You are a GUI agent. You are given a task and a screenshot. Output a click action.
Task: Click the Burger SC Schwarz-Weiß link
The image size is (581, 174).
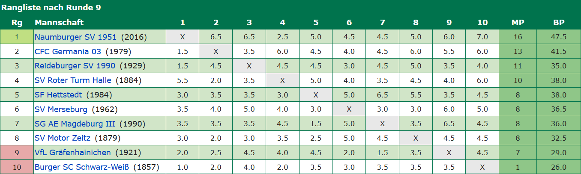82,167
